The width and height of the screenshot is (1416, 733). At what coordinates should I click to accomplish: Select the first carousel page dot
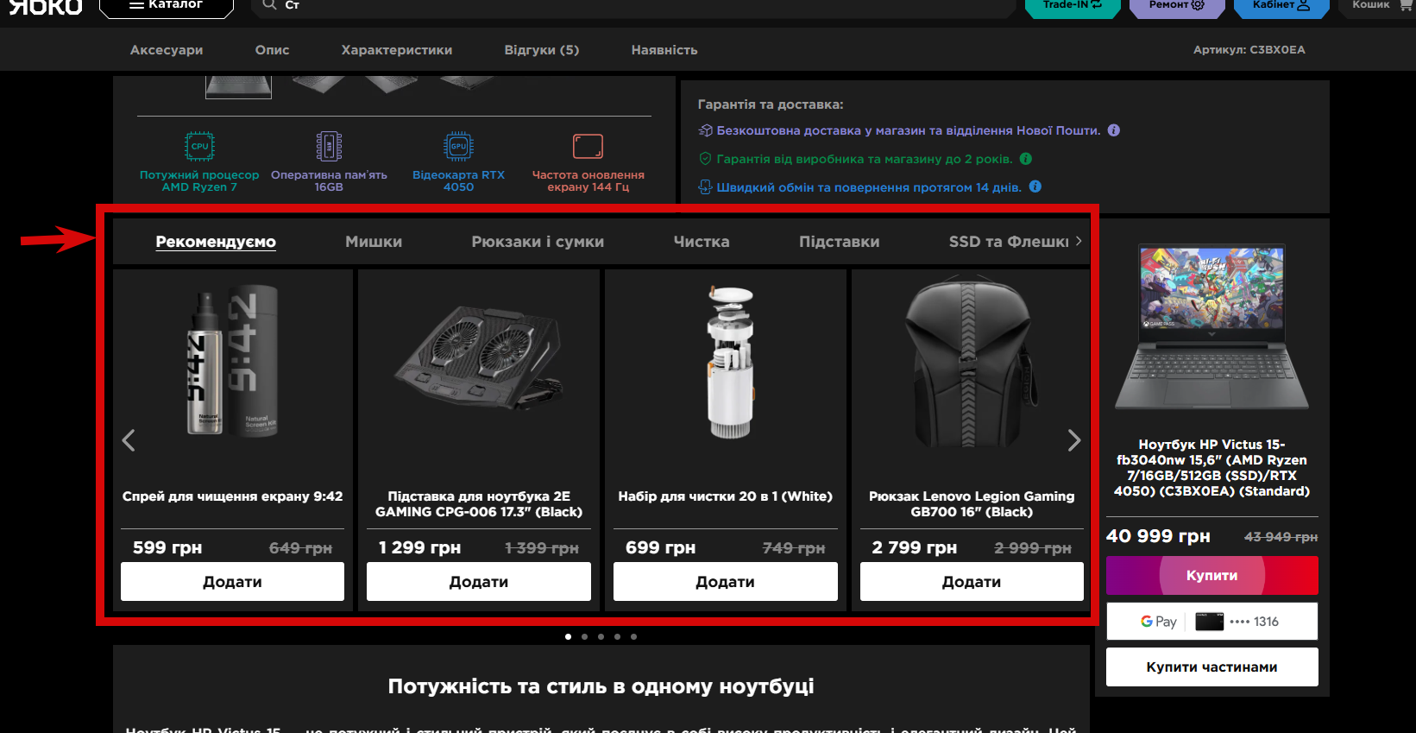tap(568, 636)
